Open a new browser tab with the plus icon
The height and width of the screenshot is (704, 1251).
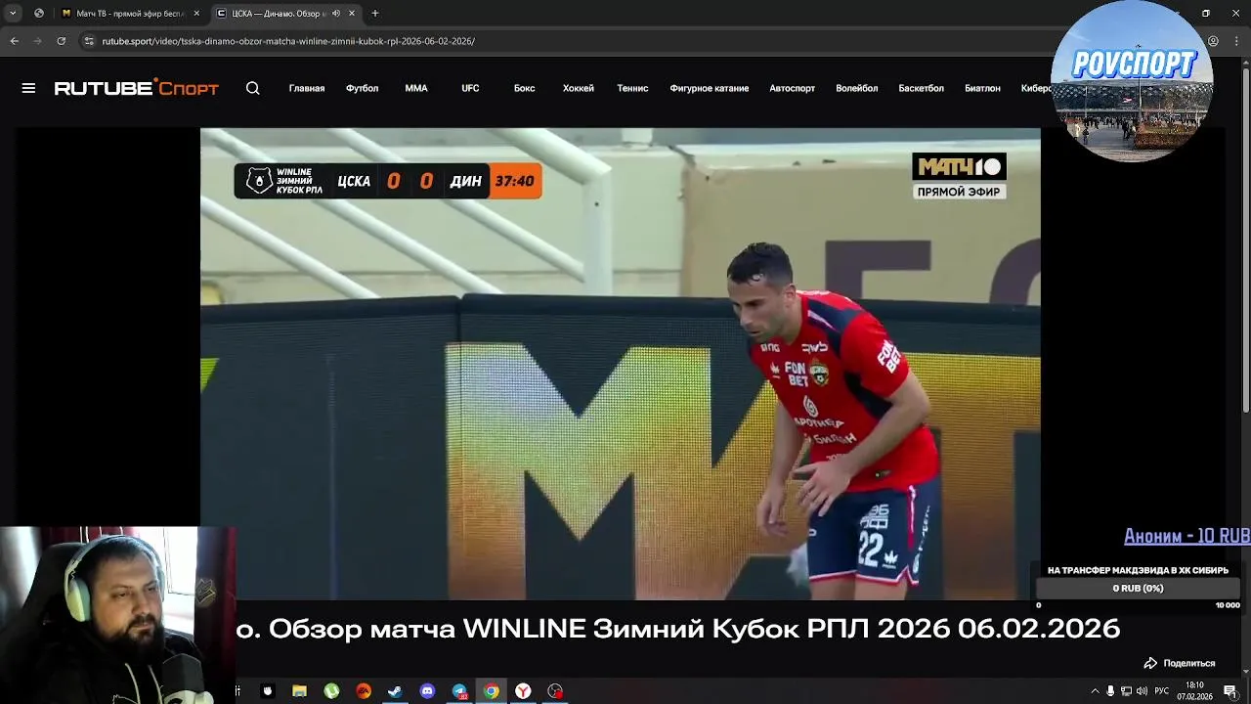click(x=375, y=14)
